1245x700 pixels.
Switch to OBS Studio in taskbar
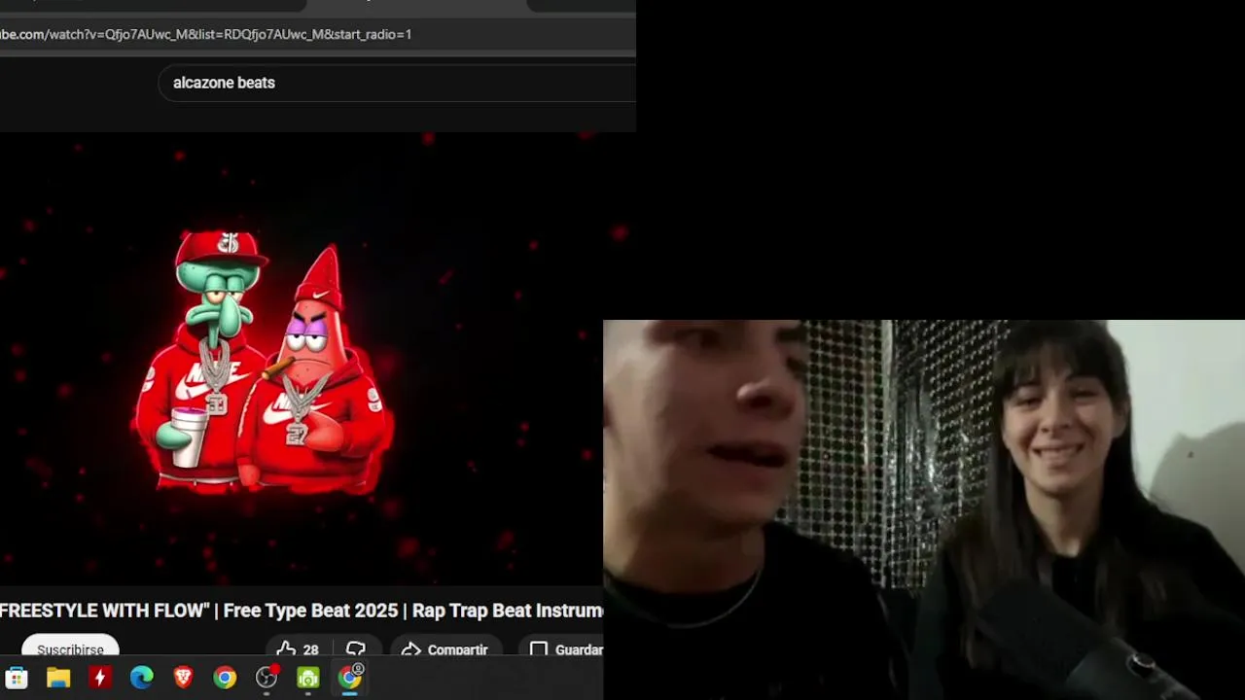[x=267, y=678]
